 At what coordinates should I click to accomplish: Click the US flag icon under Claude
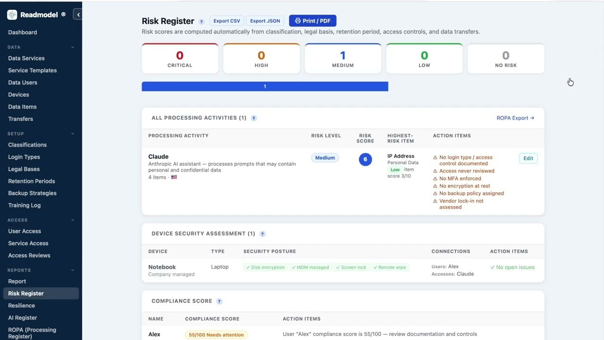pos(174,177)
